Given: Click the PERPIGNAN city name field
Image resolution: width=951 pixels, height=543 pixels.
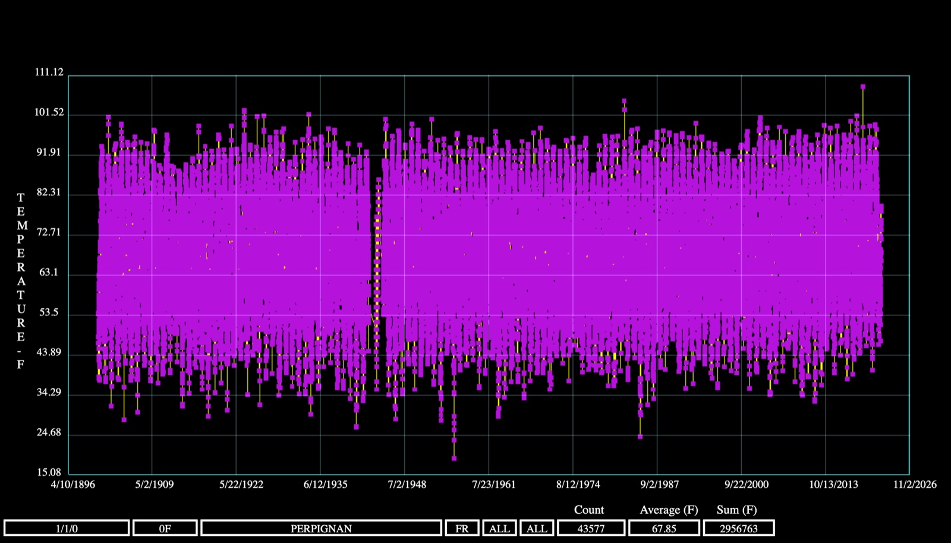Looking at the screenshot, I should pos(321,528).
